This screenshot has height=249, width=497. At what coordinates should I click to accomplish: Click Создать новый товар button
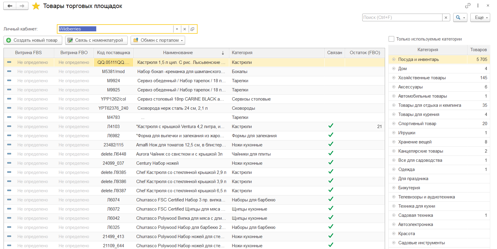[x=33, y=40]
